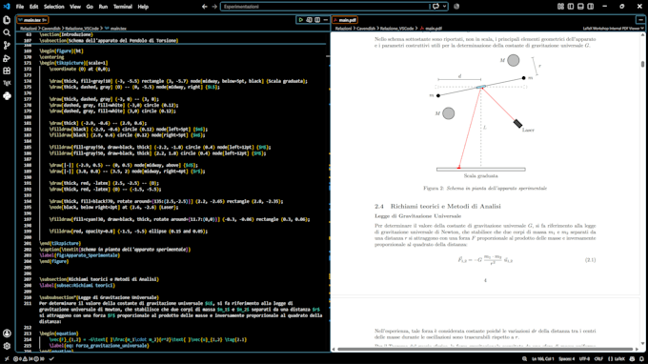
Task: Open the File menu
Action: (20, 7)
